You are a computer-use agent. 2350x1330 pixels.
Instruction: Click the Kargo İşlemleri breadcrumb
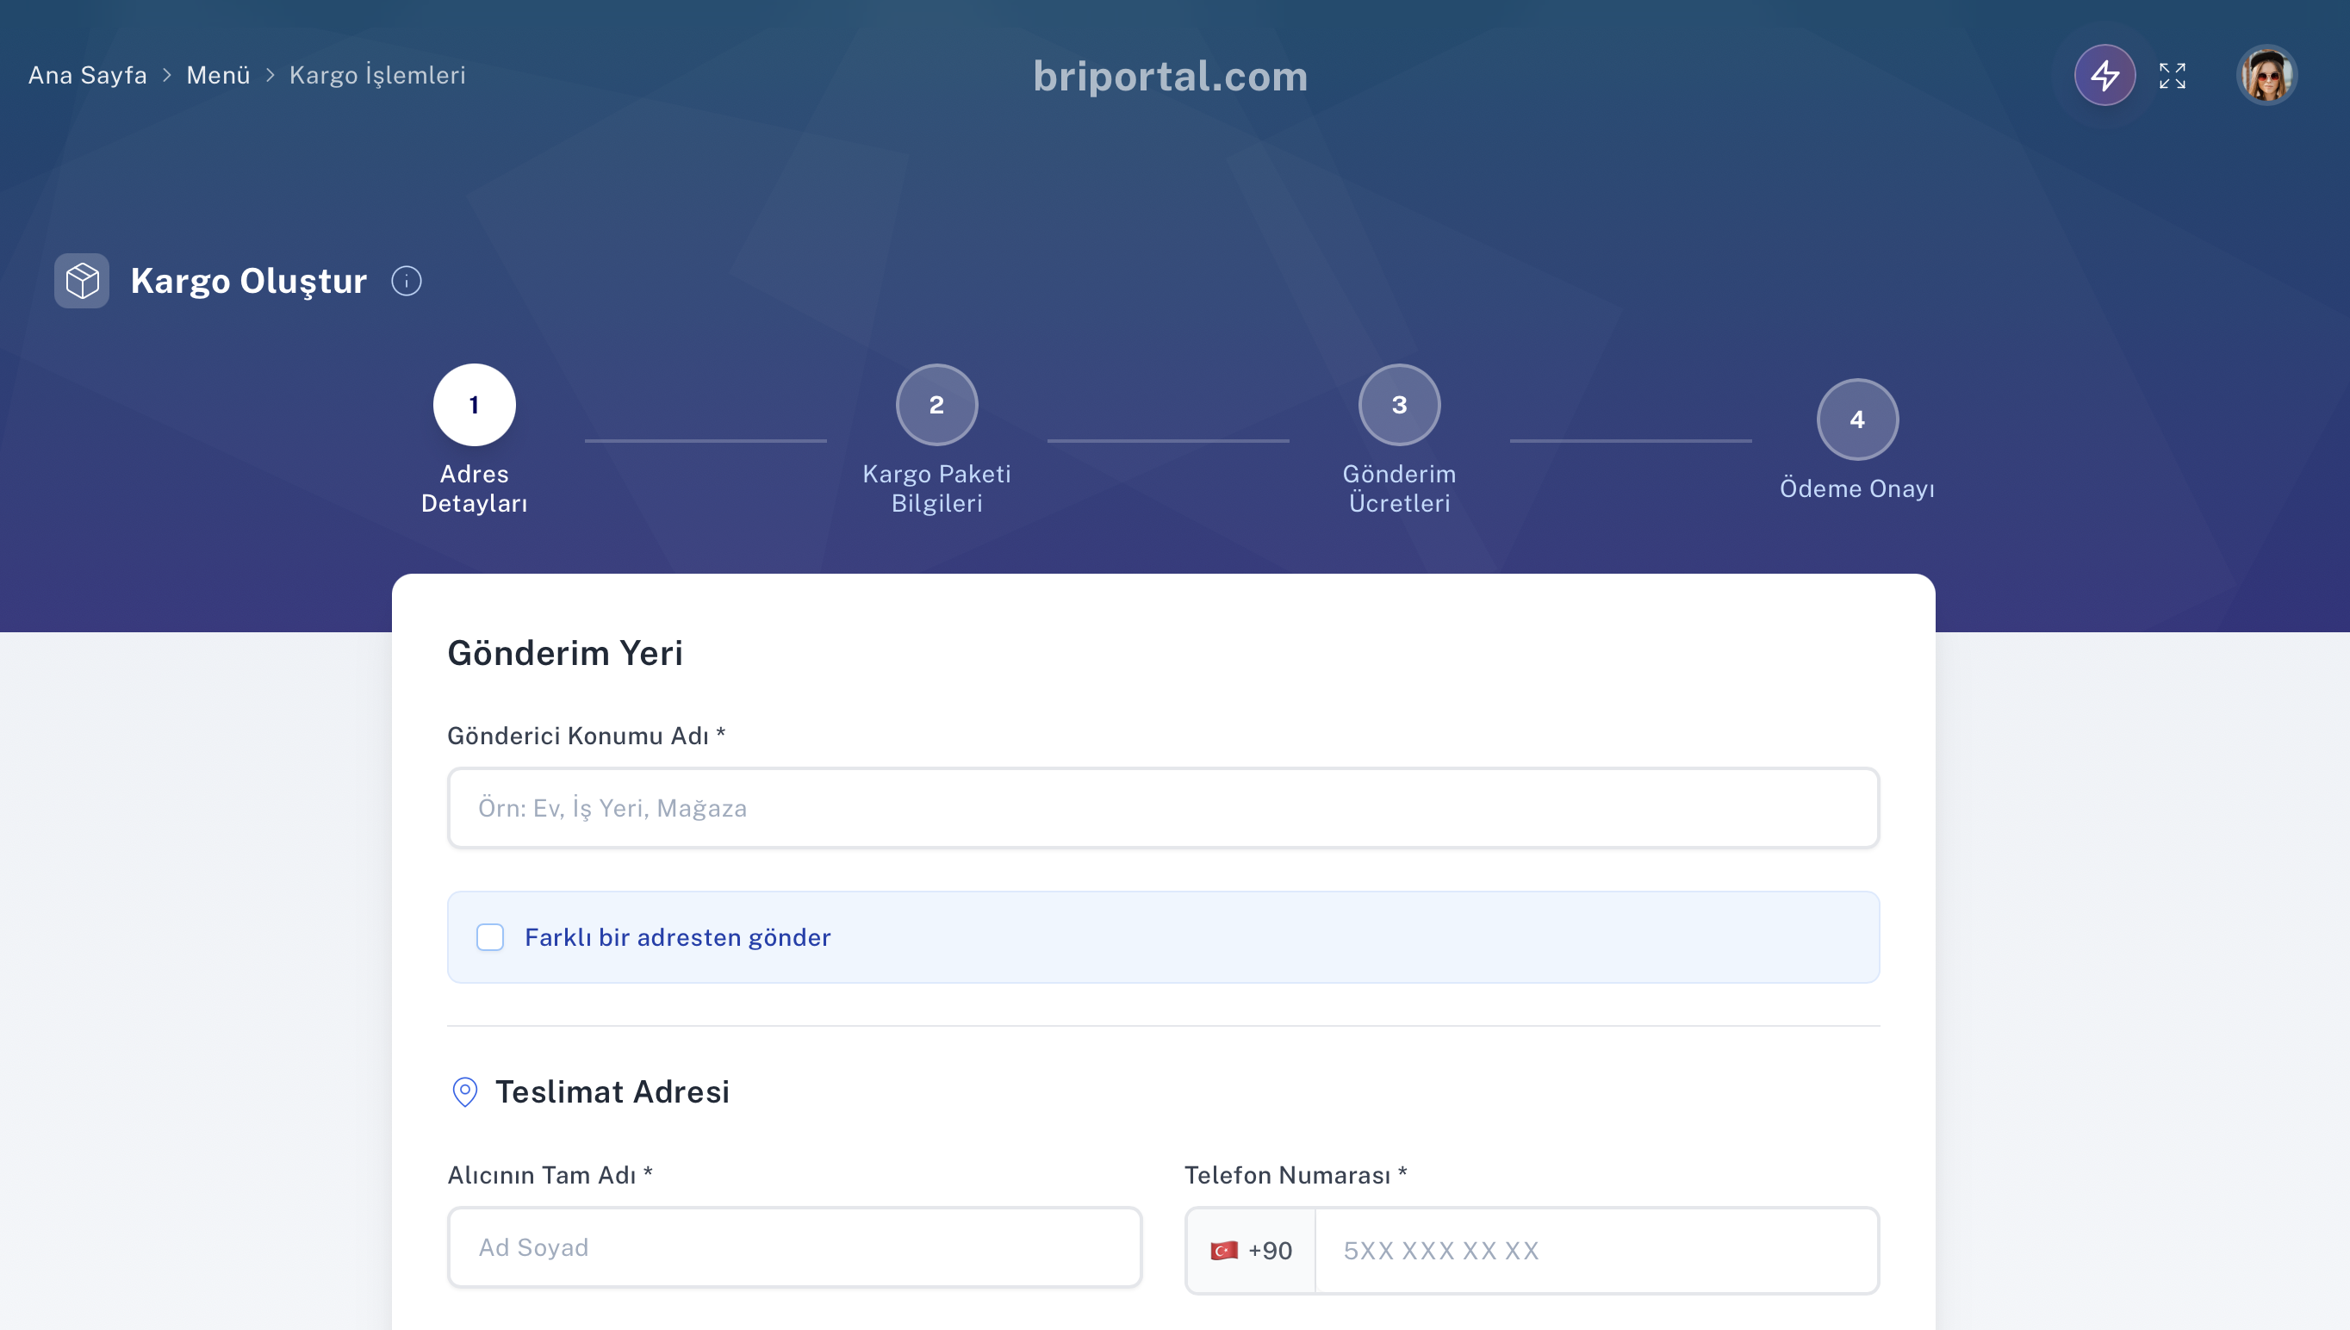(x=377, y=75)
